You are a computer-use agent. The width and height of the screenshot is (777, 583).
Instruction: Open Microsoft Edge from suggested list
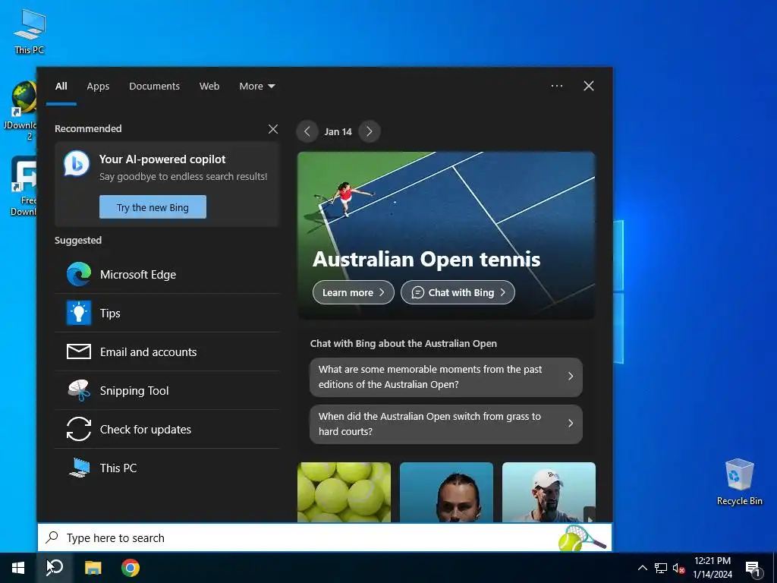[168, 274]
